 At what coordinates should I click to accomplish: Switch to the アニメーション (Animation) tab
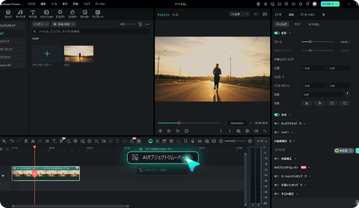click(307, 14)
